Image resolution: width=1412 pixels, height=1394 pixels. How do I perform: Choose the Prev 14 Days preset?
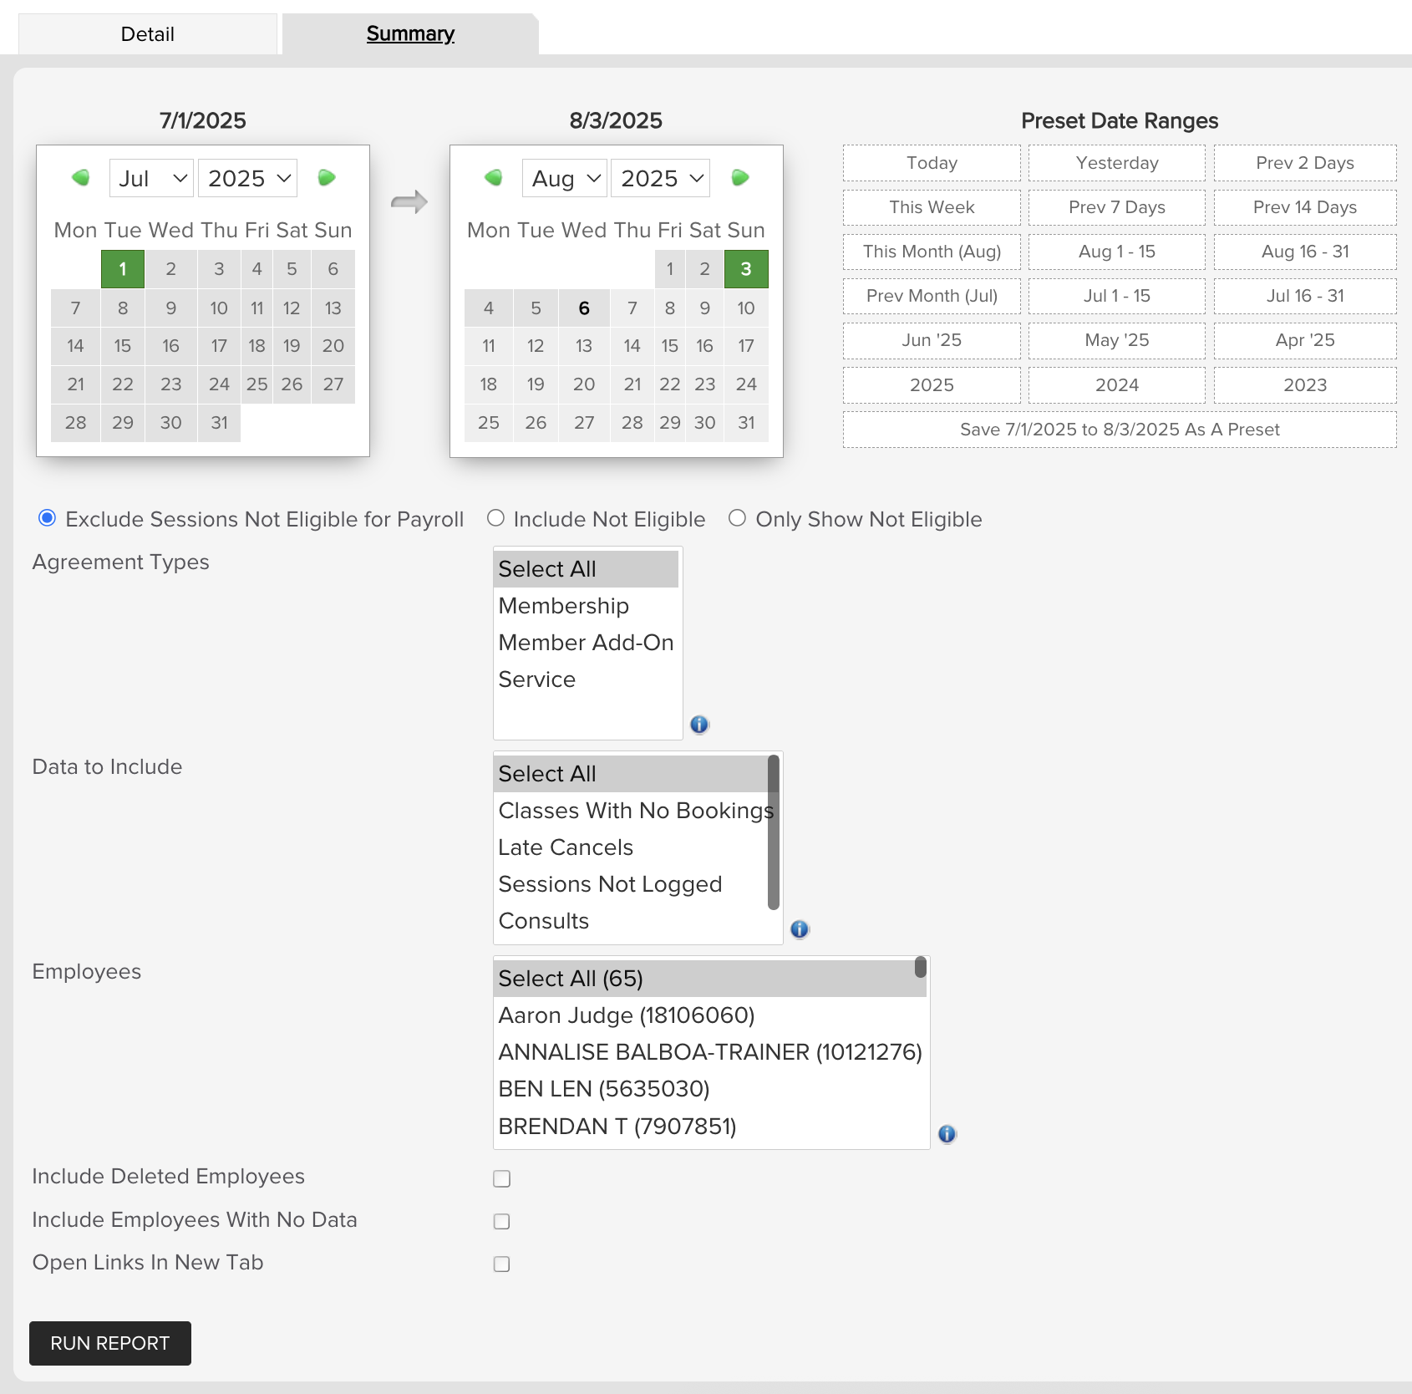1305,207
